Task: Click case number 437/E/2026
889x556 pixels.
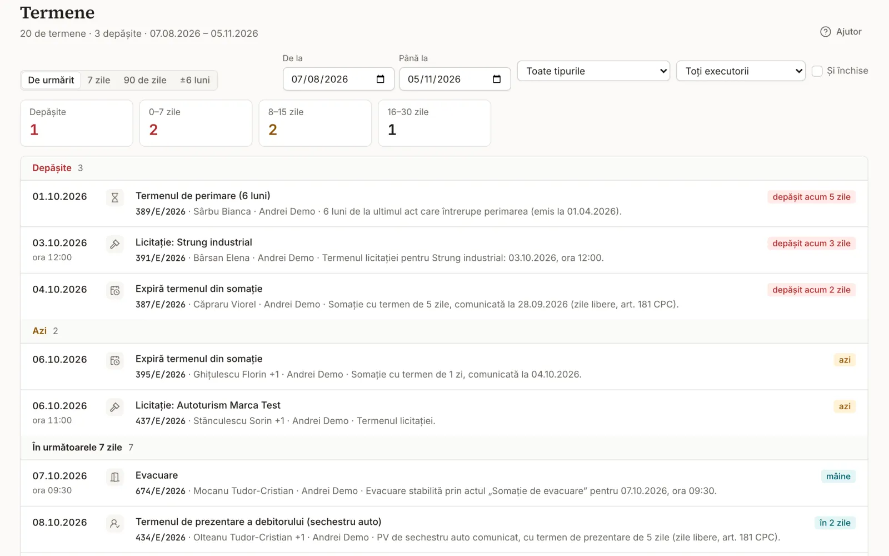Action: (x=161, y=421)
